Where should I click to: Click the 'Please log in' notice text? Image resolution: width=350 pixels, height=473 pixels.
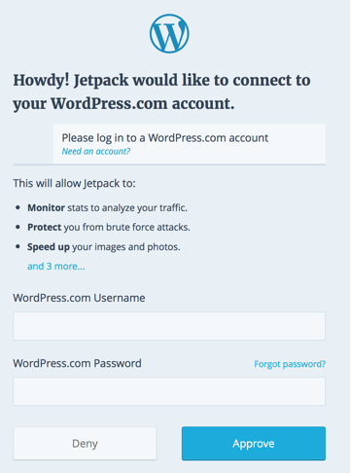[x=165, y=138]
